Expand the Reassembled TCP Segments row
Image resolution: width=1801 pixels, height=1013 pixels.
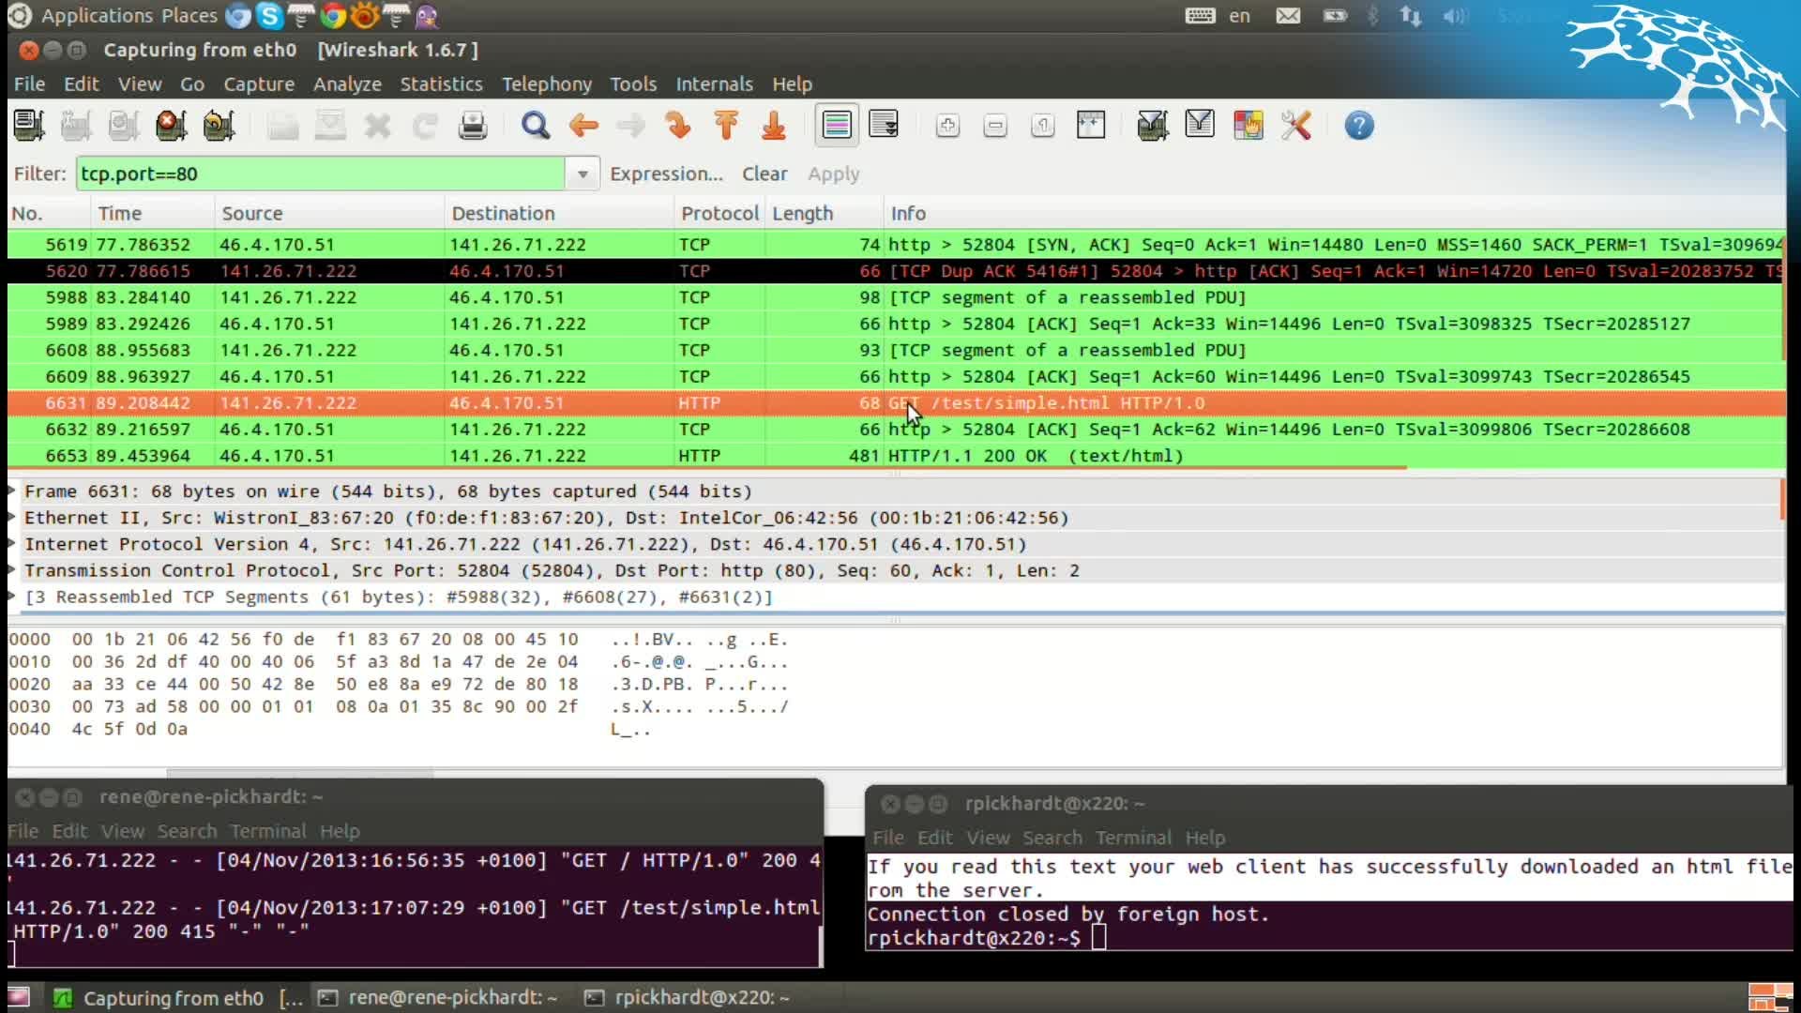click(x=13, y=596)
